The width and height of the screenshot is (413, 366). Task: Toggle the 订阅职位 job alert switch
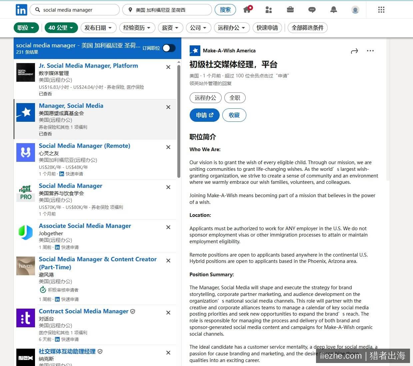pos(169,48)
